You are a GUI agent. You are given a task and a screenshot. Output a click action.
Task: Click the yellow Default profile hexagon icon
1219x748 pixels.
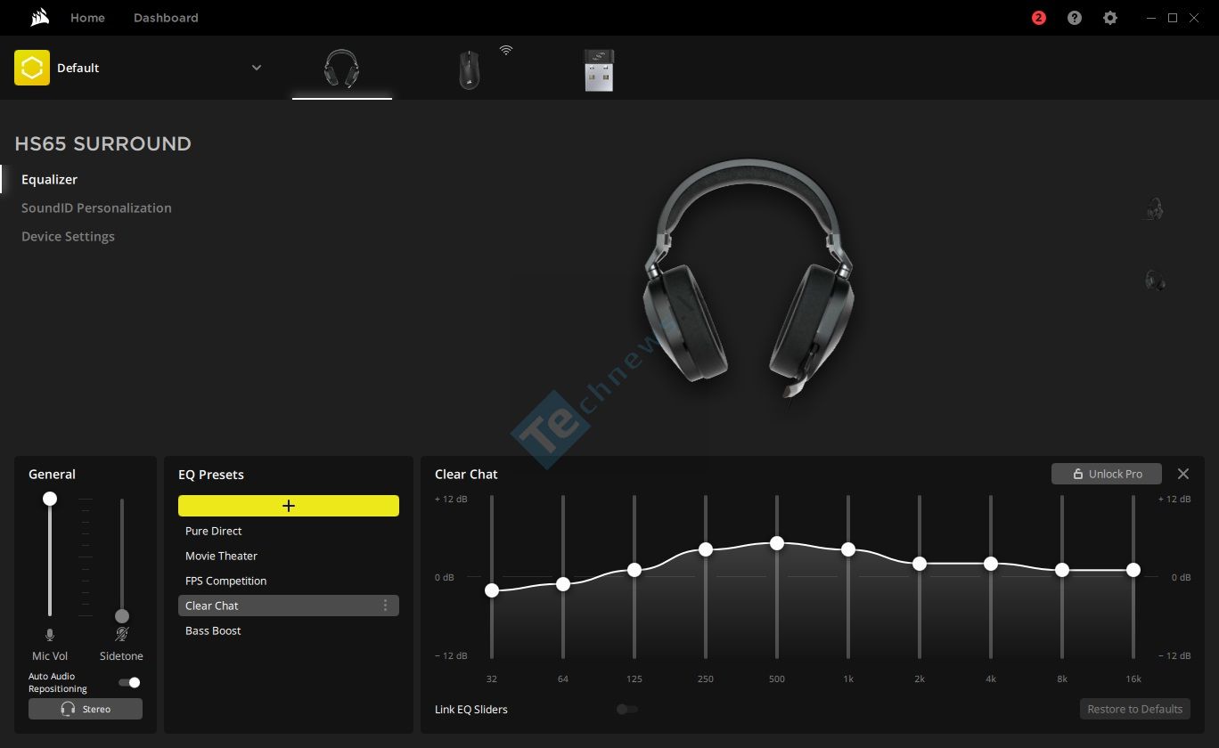tap(32, 68)
